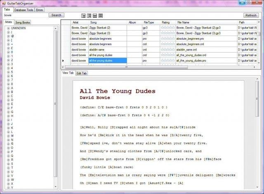The width and height of the screenshot is (264, 194).
Task: Click the grid vertical scroll down arrow
Action: point(259,63)
